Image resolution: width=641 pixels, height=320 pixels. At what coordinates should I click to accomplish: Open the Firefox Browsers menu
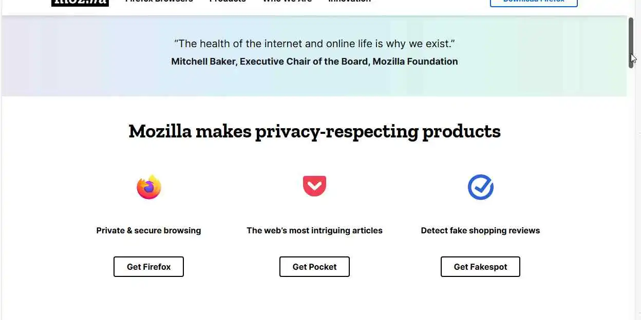coord(159,2)
